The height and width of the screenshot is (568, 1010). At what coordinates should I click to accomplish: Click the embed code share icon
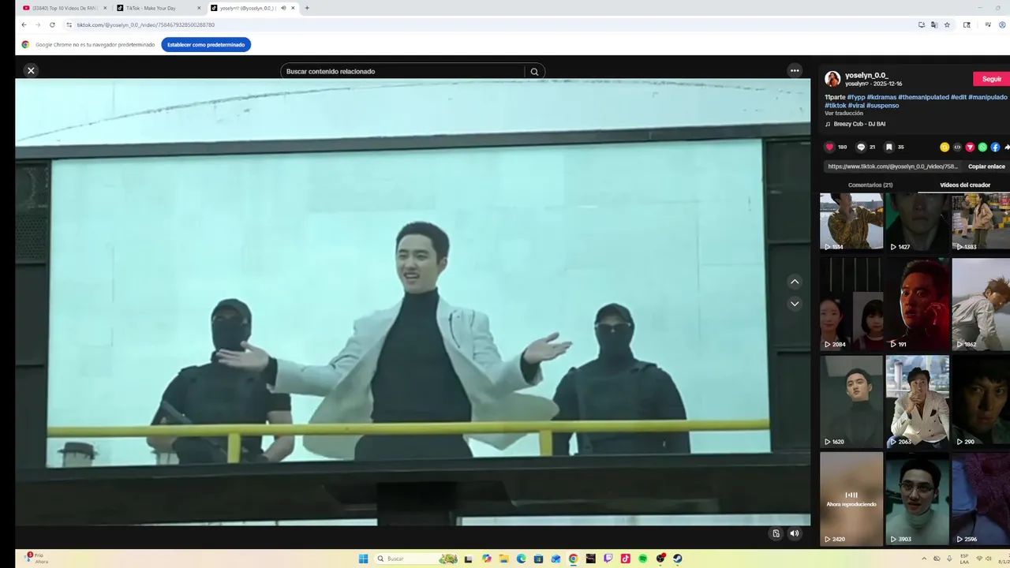click(957, 147)
